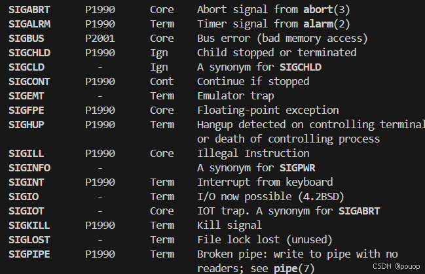Select the SIGHUP signal name
The width and height of the screenshot is (425, 274).
[x=26, y=125]
